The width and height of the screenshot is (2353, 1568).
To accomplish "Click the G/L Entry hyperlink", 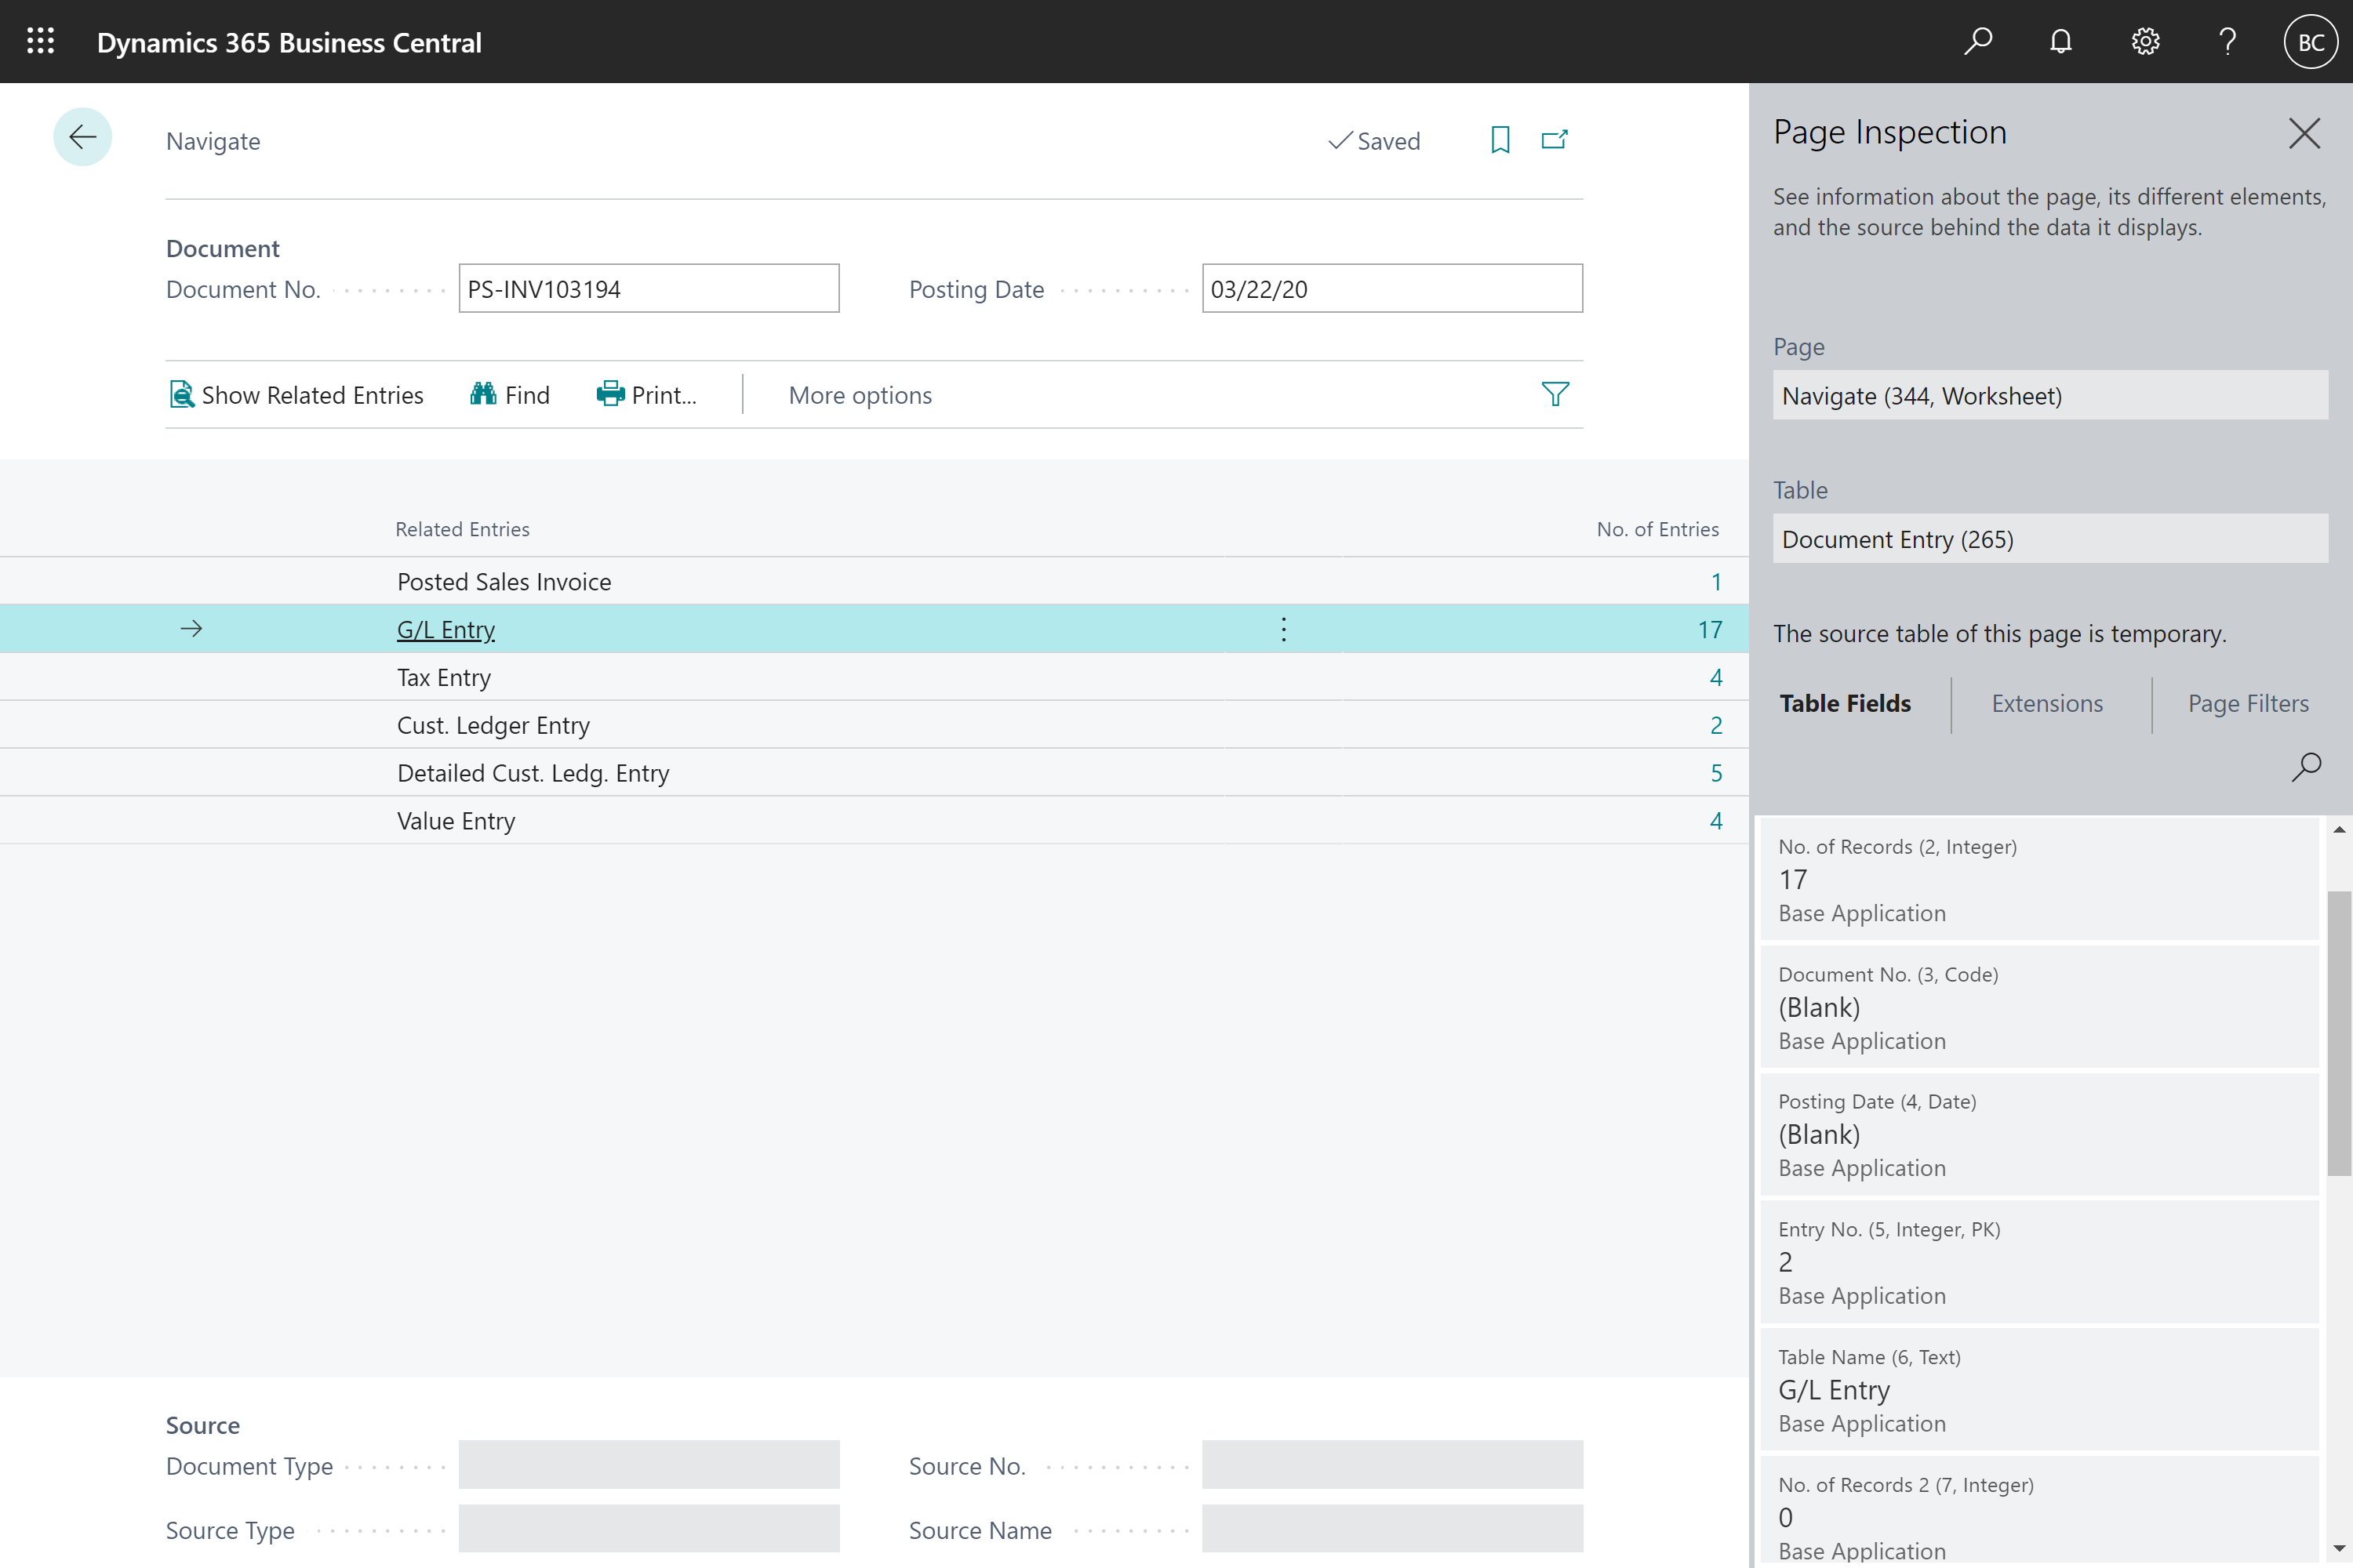I will [x=445, y=628].
